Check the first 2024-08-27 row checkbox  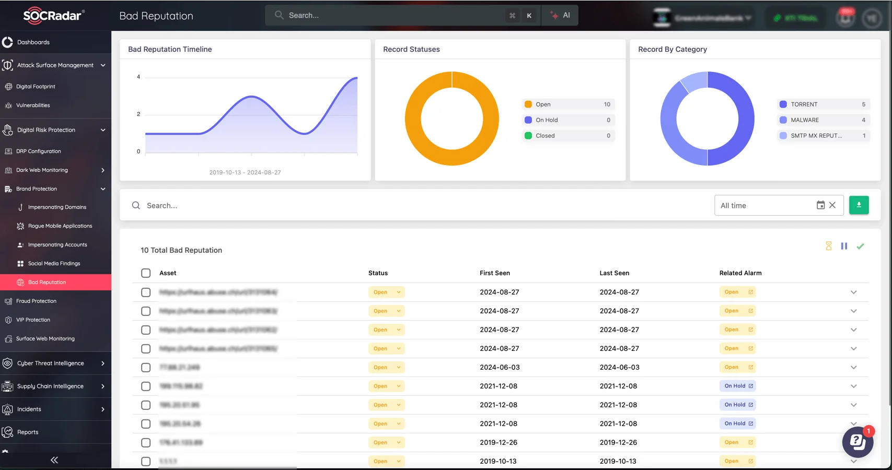point(146,292)
